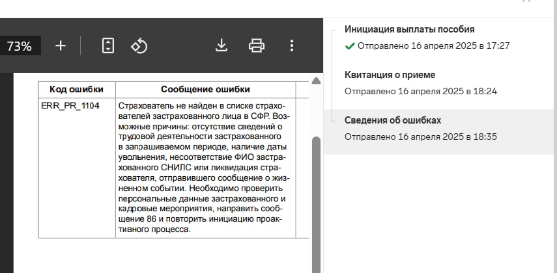
Task: Click the Отправлено 16 апреля 2025 в 18:24 text
Action: [421, 92]
